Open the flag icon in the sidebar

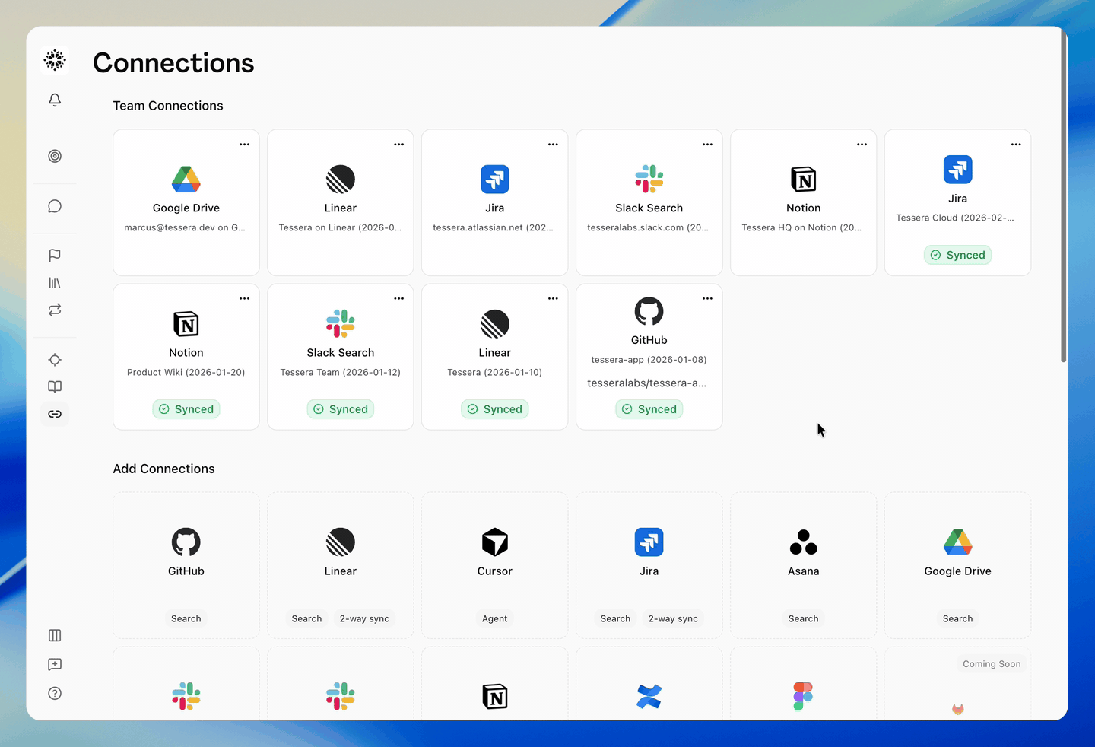point(55,256)
